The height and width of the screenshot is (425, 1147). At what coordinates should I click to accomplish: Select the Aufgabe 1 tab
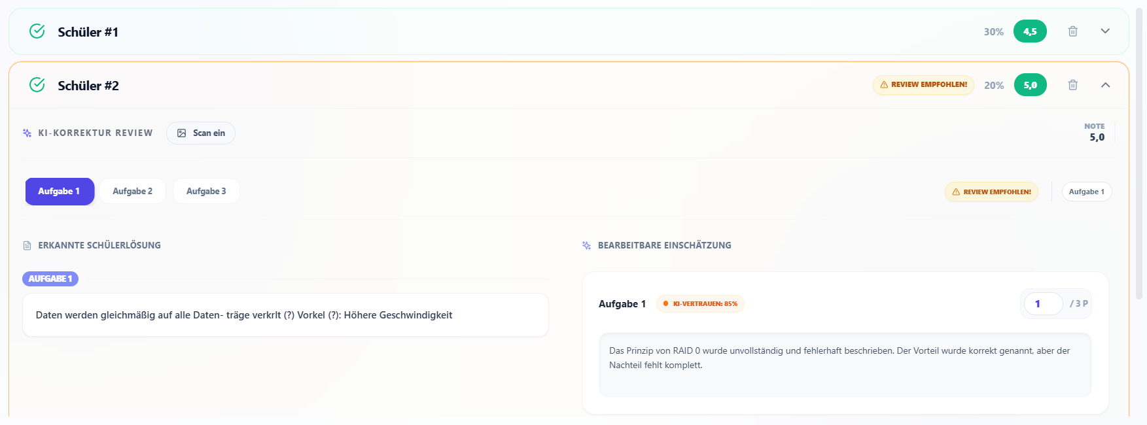click(x=60, y=192)
